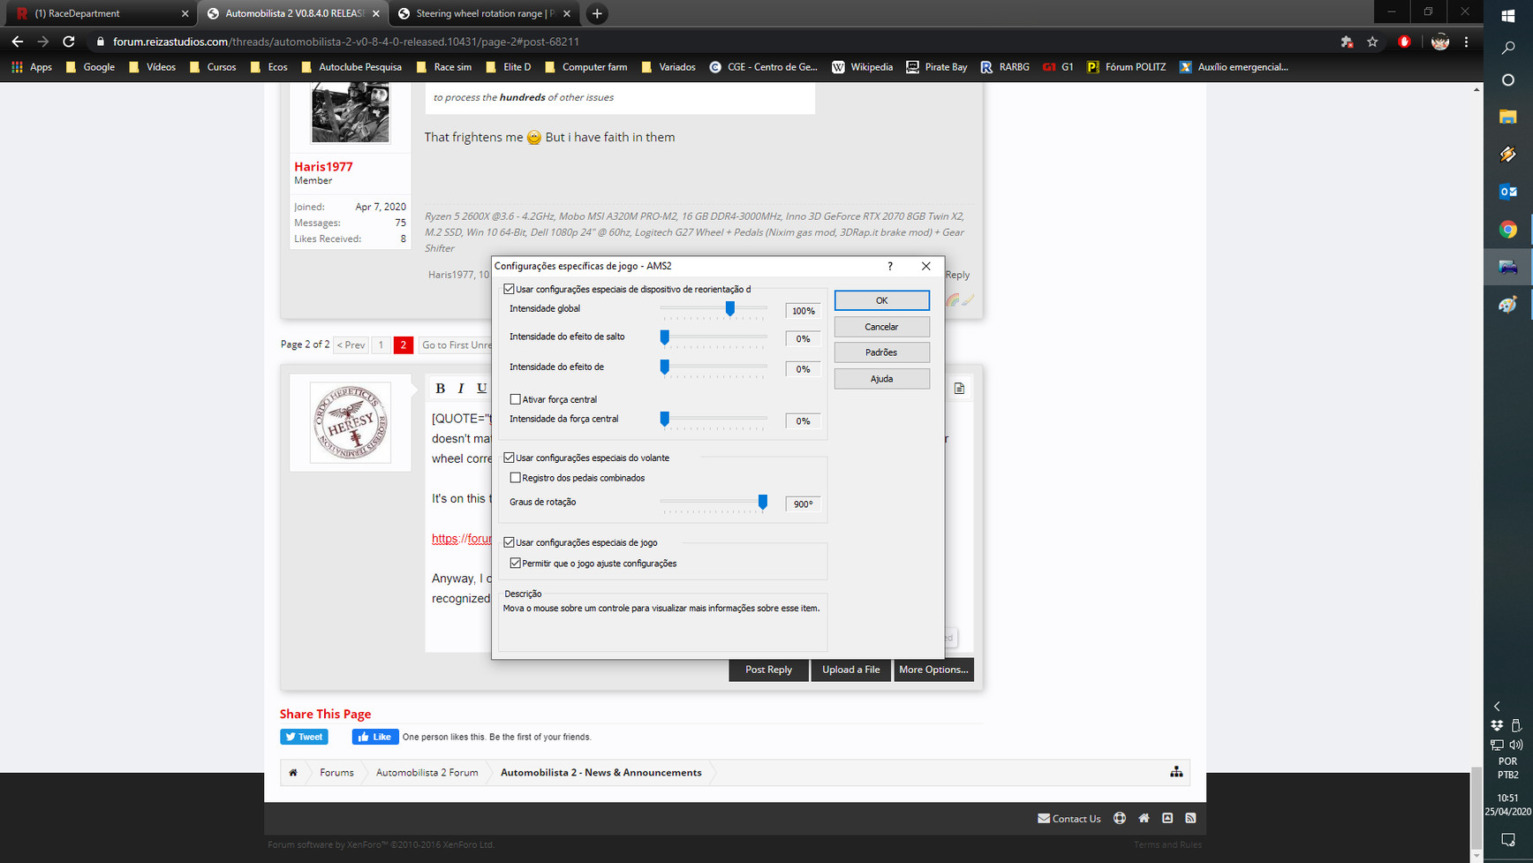Click the Underline formatting button in editor
1533x863 pixels.
pos(481,389)
